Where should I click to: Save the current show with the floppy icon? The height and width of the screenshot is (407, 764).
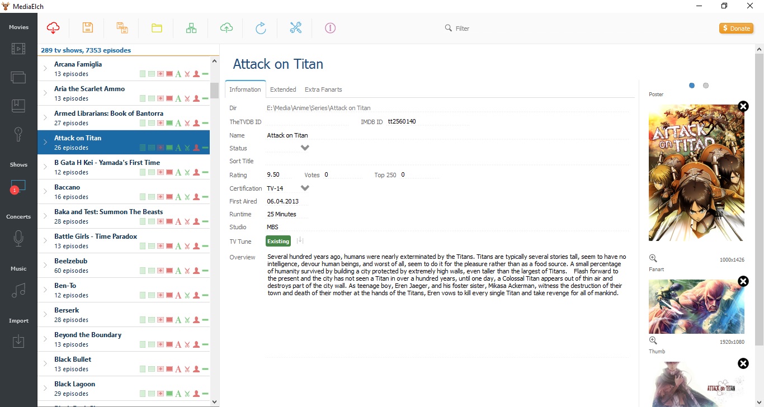(88, 28)
